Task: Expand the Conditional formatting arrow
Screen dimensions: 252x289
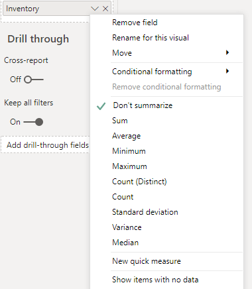Action: coord(227,71)
